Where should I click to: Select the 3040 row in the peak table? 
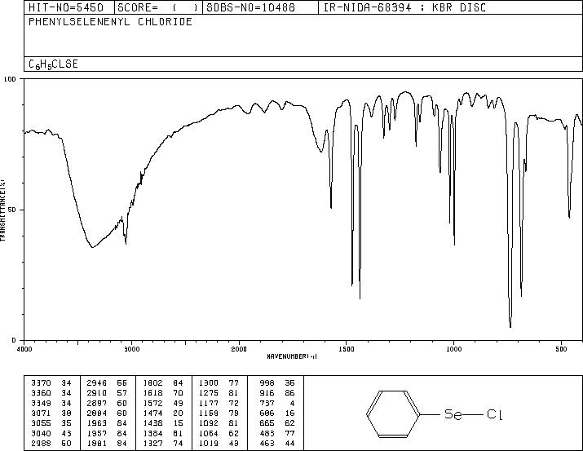51,434
